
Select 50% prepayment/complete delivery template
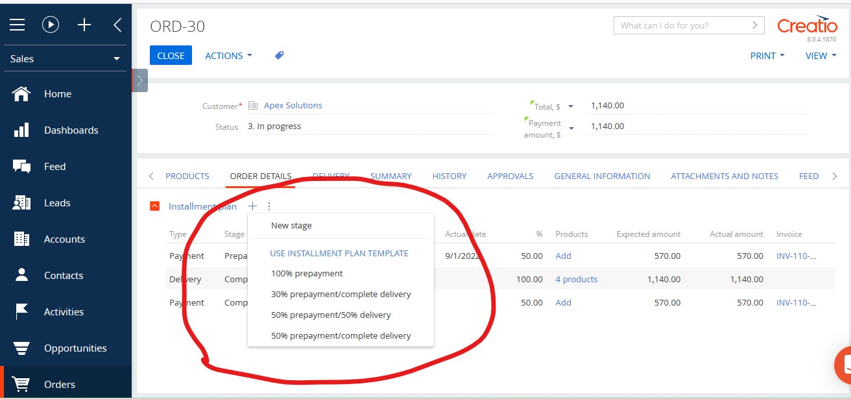341,336
